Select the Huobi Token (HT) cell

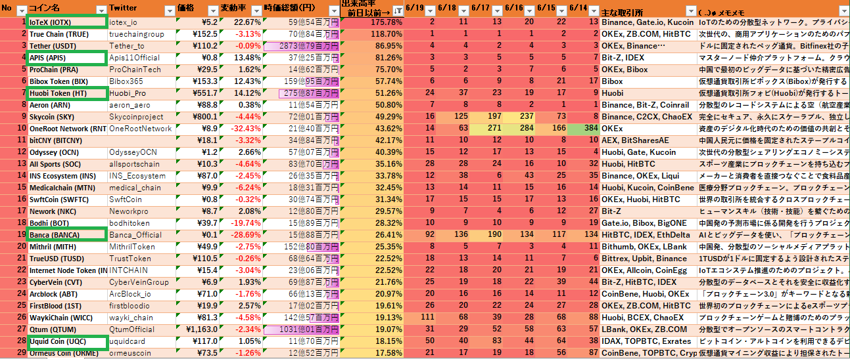66,93
